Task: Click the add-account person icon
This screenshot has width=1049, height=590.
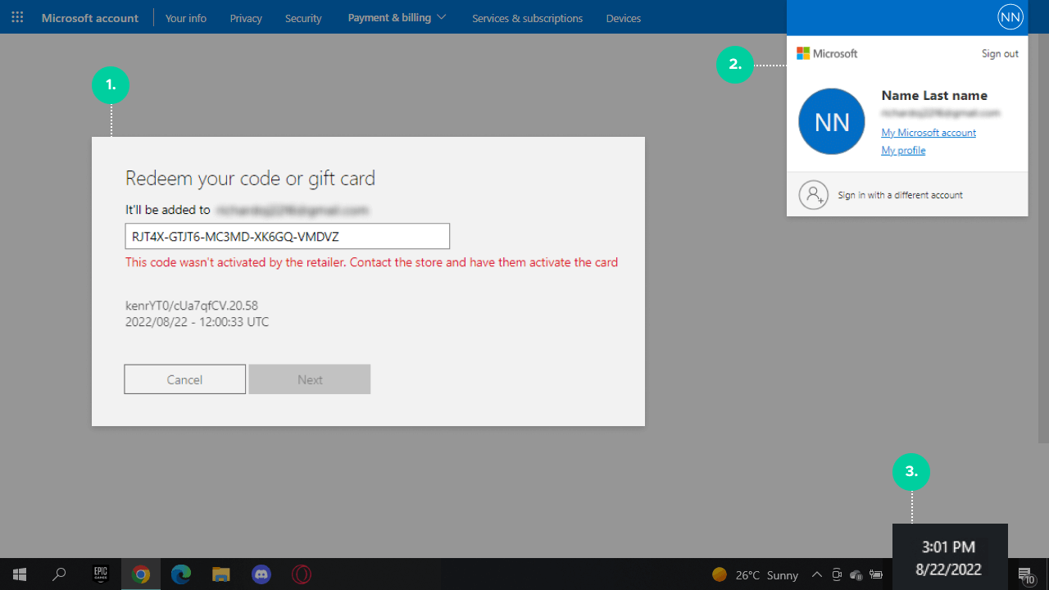Action: coord(814,195)
